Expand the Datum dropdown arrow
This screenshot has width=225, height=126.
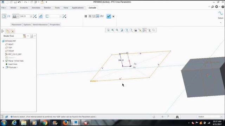(221, 22)
